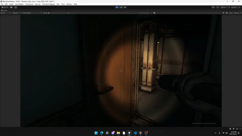Toggle the Stats overlay
This screenshot has height=136, width=242.
(231, 13)
